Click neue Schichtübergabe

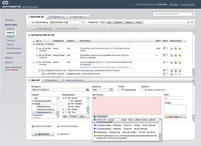[x=68, y=28]
